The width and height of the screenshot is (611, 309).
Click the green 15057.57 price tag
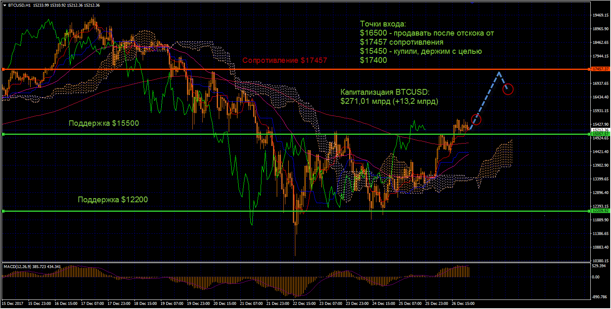[600, 134]
